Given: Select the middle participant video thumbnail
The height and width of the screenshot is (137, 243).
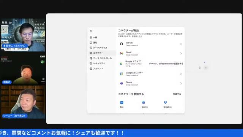Looking at the screenshot, I should pos(23,69).
